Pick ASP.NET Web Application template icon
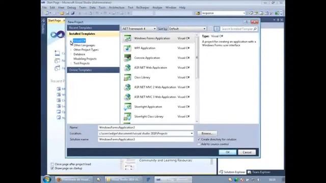Image resolution: width=326 pixels, height=183 pixels. pos(127,68)
